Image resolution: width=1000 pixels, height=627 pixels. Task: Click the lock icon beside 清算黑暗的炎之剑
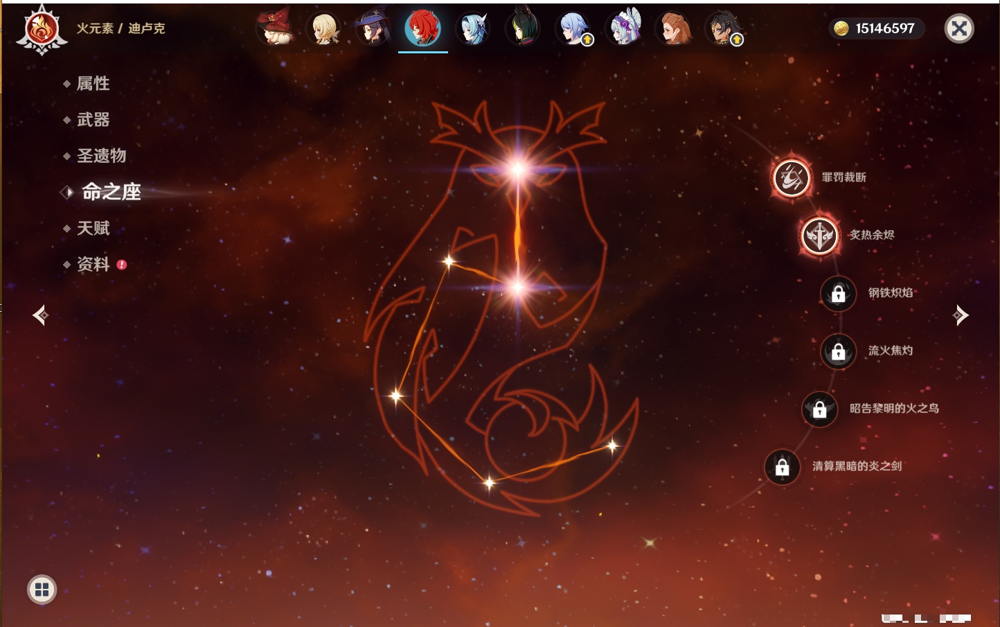click(783, 466)
